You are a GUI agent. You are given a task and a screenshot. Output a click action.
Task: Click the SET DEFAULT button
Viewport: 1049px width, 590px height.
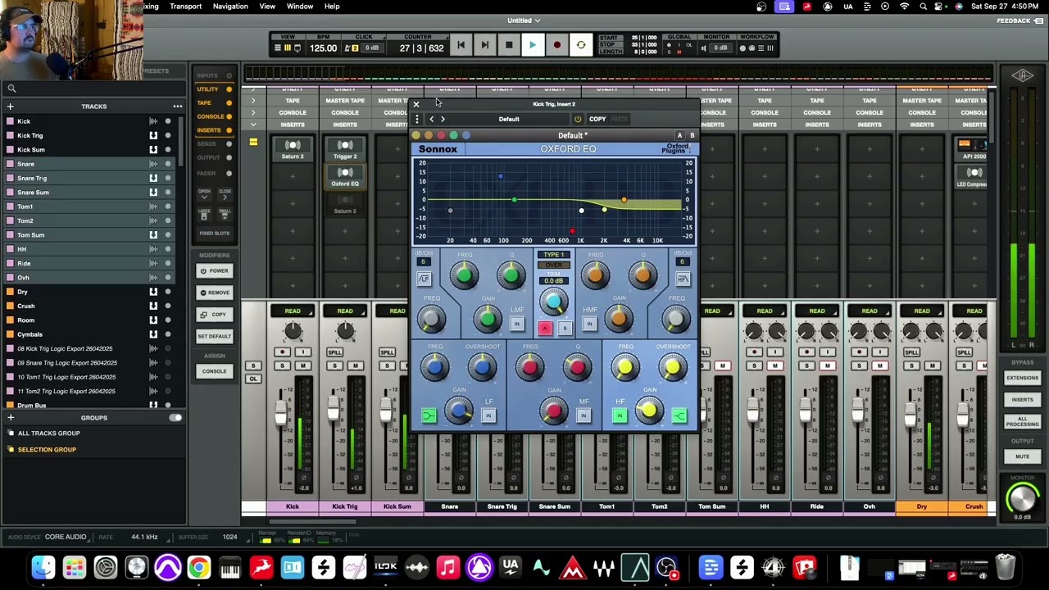click(x=215, y=336)
